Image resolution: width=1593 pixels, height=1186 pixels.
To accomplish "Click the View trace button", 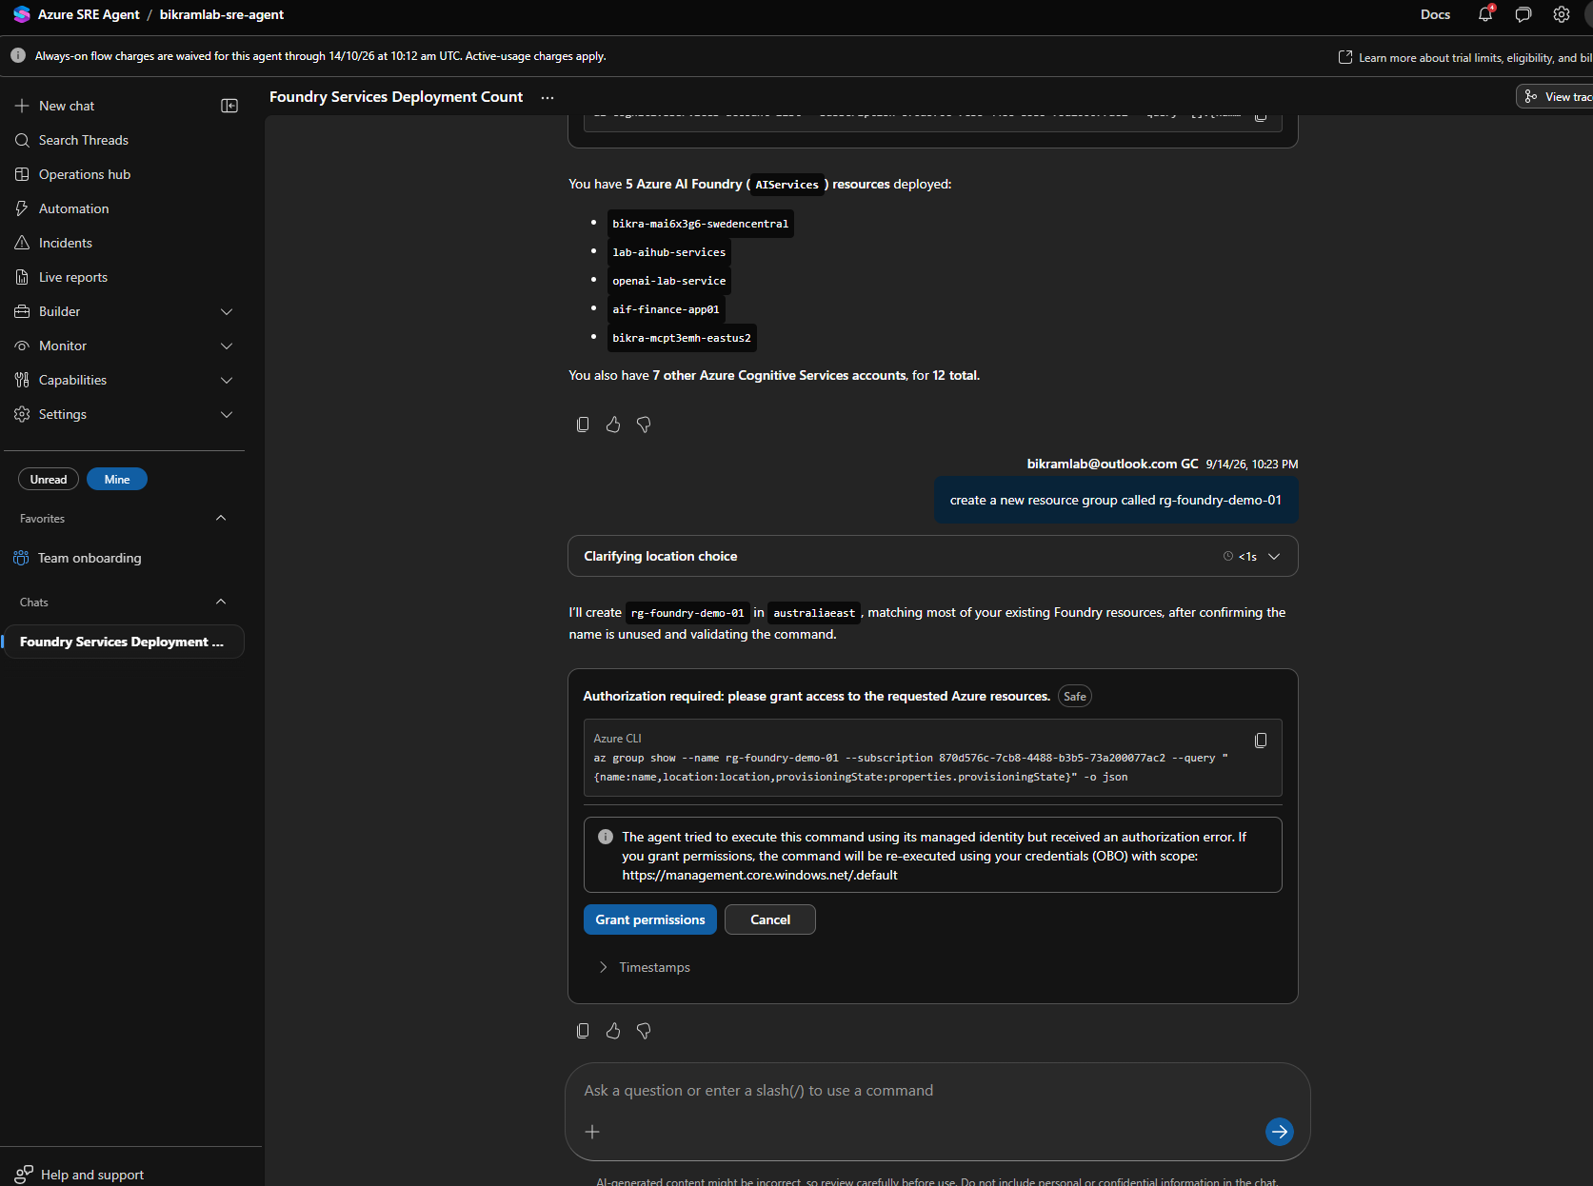I will pyautogui.click(x=1557, y=96).
